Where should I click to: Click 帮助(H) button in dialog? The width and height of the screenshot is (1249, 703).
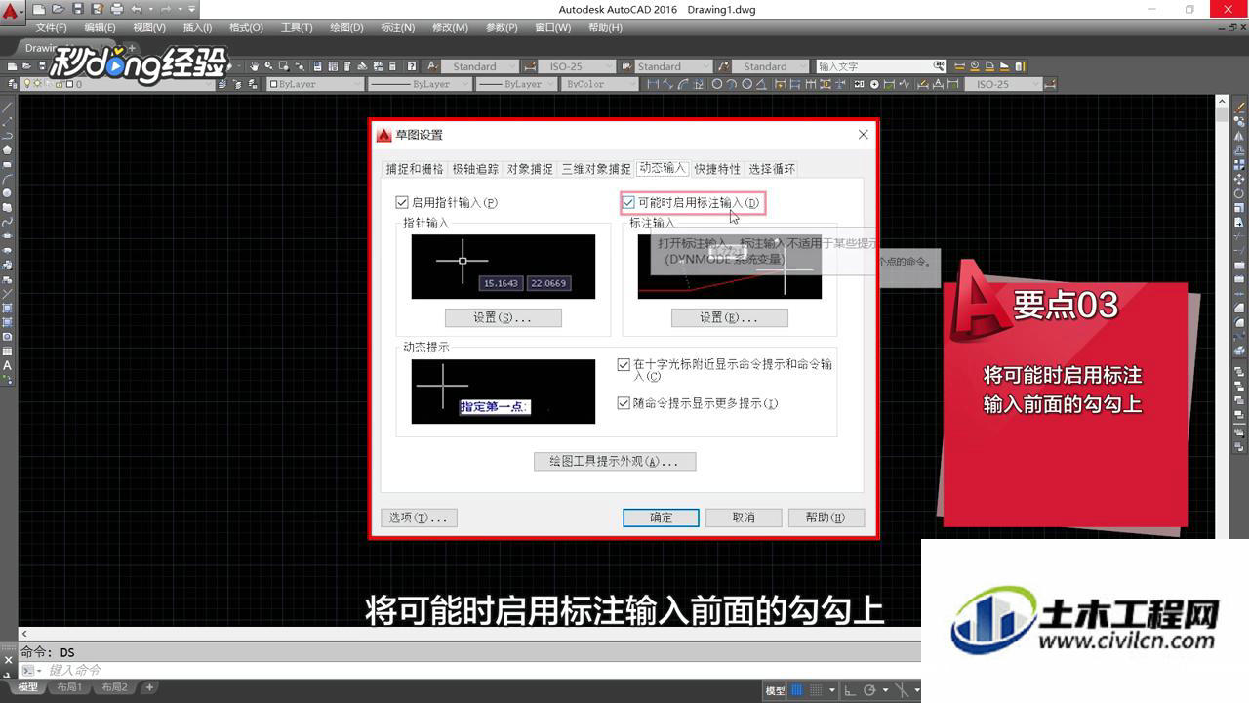click(826, 517)
